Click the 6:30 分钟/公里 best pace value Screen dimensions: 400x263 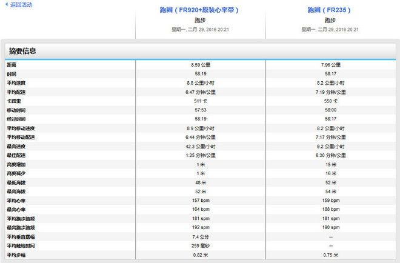(331, 155)
